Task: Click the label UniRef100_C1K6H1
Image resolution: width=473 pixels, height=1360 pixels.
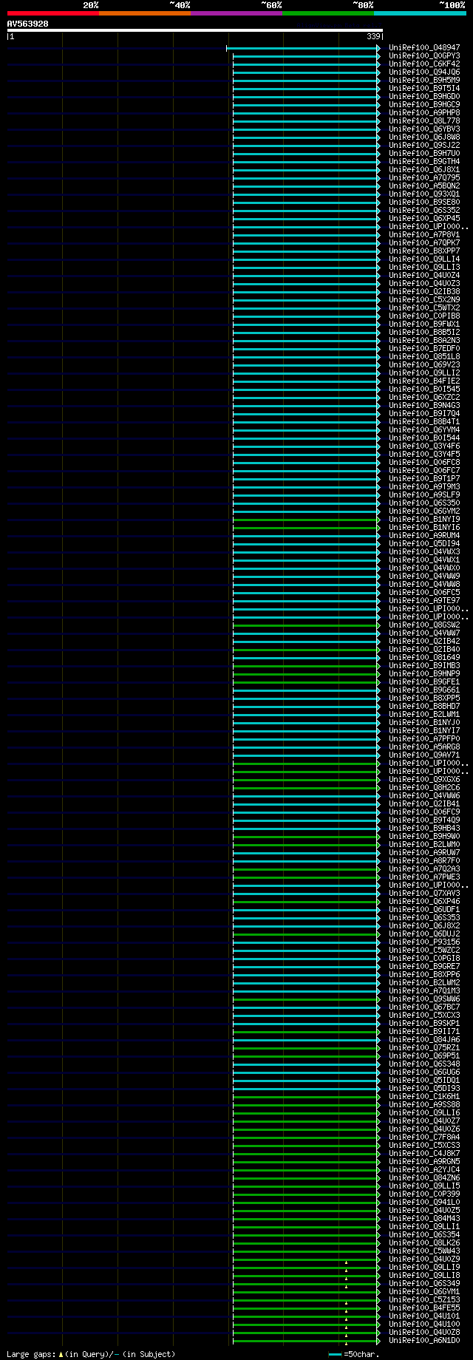Action: 424,1096
